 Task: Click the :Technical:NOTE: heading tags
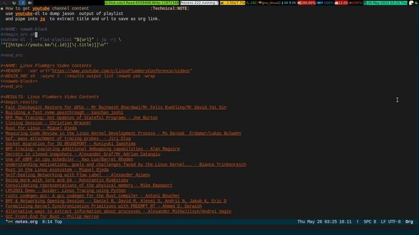(x=170, y=8)
